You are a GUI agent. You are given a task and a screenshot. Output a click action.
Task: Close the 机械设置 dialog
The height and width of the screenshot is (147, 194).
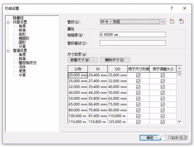185,8
